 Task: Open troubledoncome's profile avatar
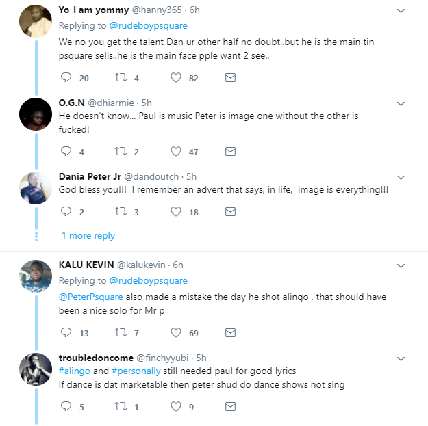(x=36, y=369)
